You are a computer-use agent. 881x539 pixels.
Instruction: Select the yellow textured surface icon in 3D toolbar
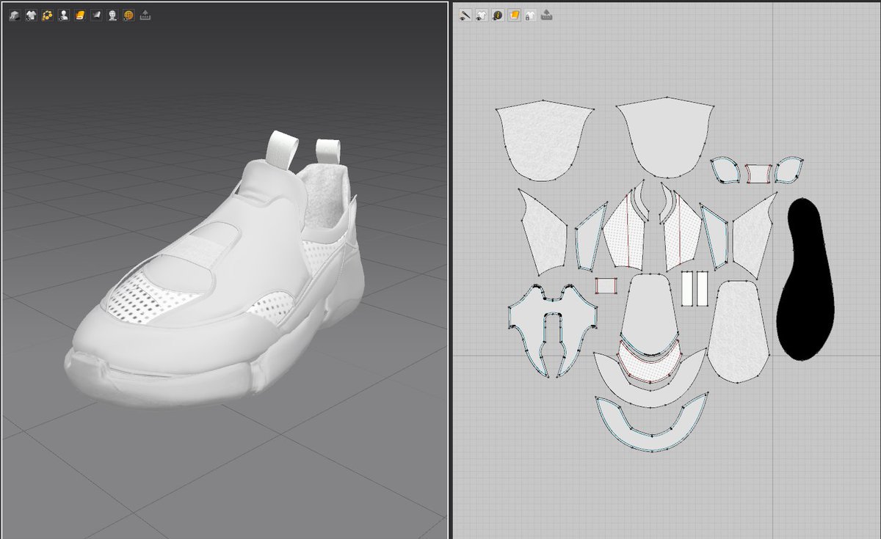click(x=80, y=15)
